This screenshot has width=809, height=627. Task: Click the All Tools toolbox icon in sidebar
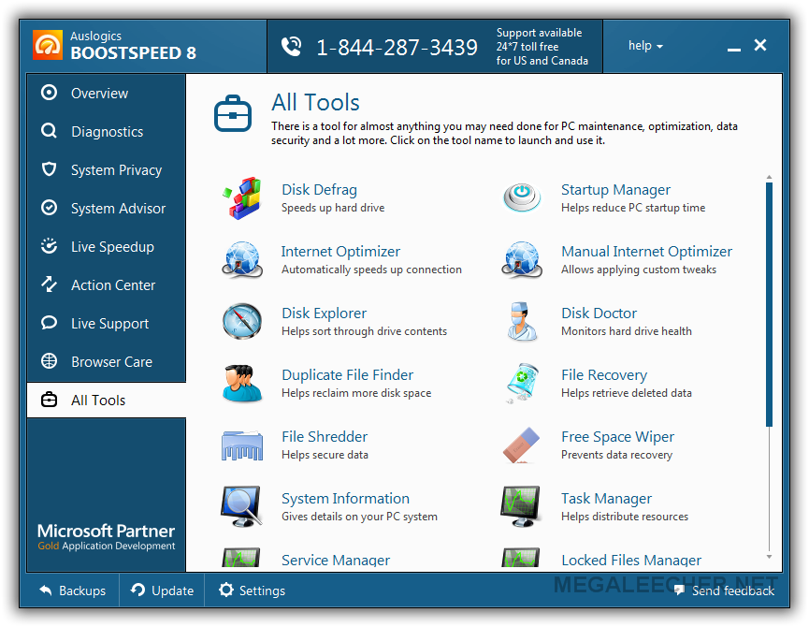click(x=49, y=400)
